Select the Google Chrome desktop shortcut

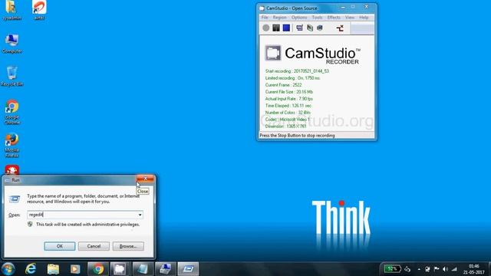pyautogui.click(x=12, y=112)
